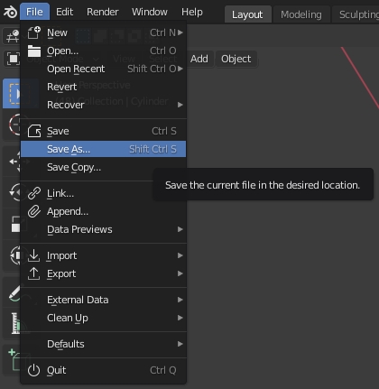379x389 pixels.
Task: Click the Save file icon
Action: click(34, 131)
